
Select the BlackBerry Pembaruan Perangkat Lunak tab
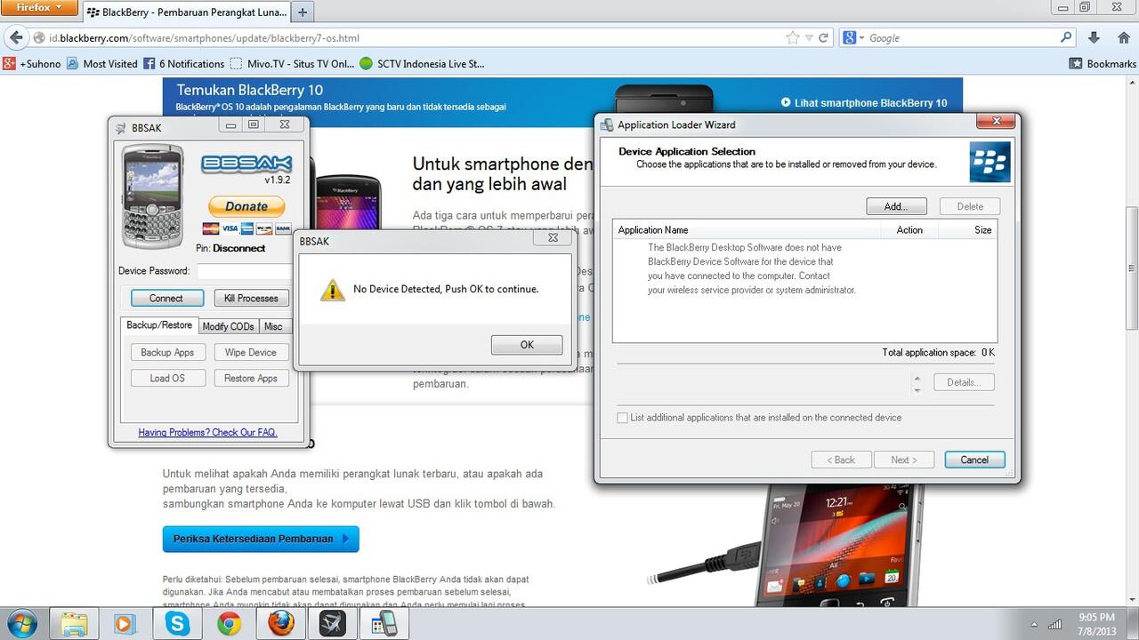[x=188, y=12]
